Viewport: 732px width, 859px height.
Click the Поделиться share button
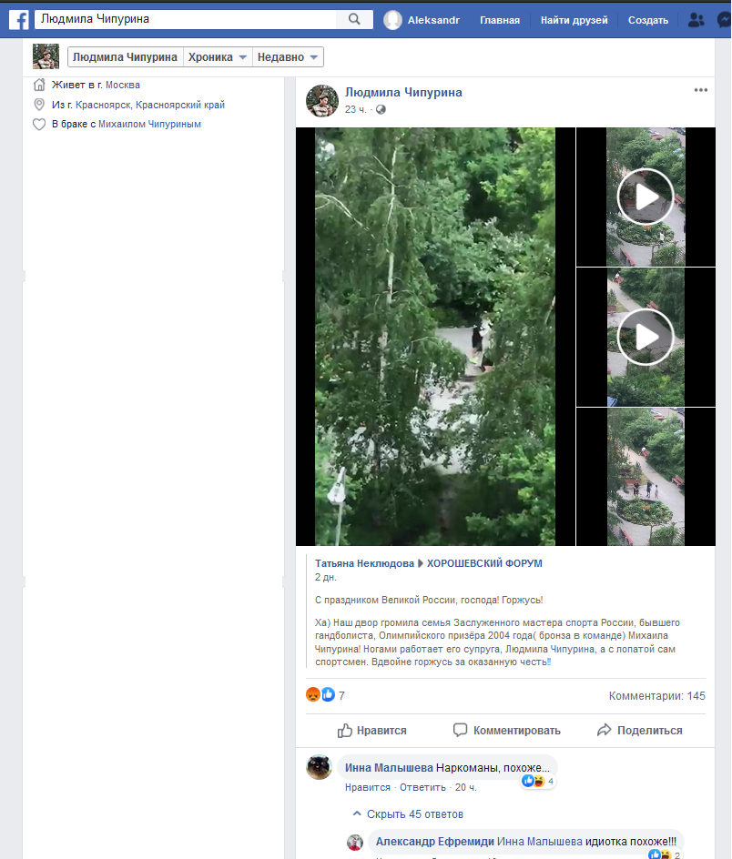[x=639, y=730]
